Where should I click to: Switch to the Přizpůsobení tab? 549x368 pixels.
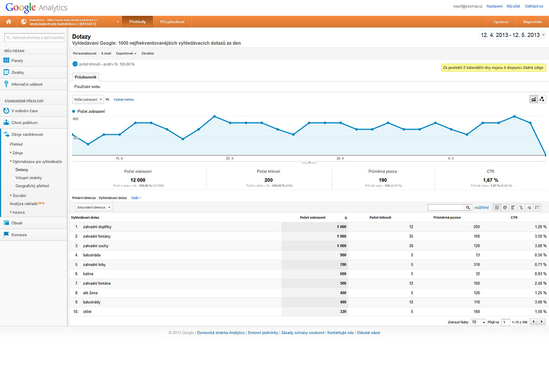(172, 22)
